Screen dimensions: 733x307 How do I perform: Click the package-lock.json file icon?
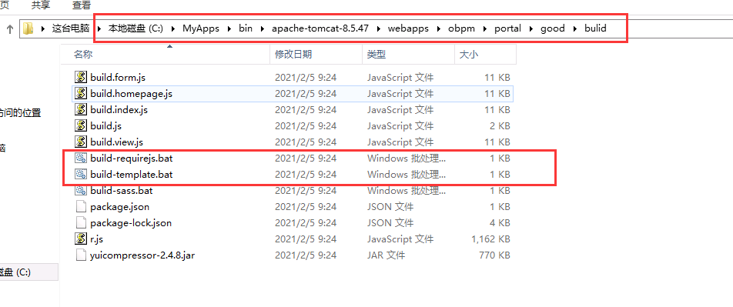tap(82, 223)
